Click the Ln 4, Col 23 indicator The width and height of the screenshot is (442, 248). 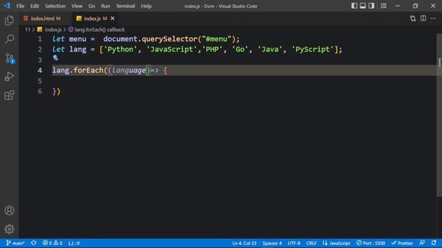pyautogui.click(x=244, y=243)
